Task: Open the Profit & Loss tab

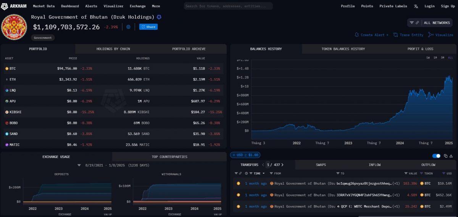Action: [420, 49]
